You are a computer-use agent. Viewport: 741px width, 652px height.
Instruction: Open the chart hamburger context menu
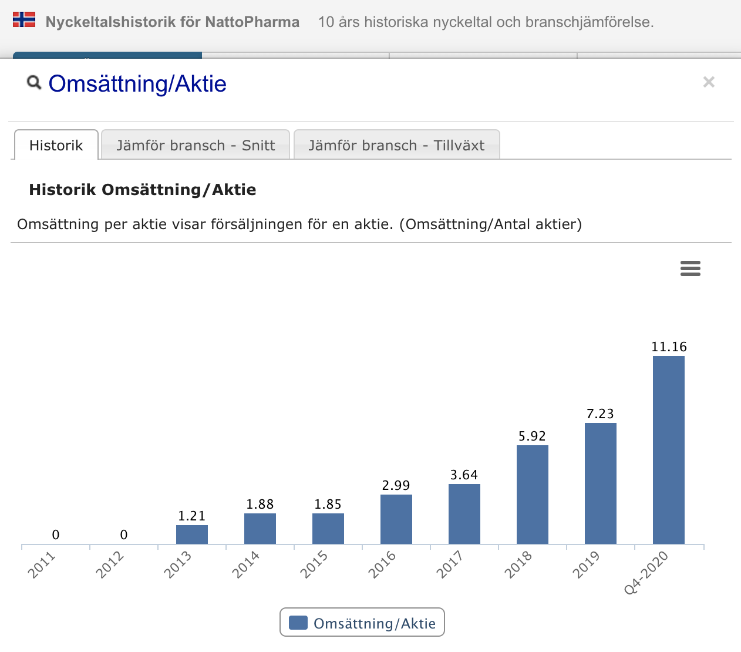[691, 268]
